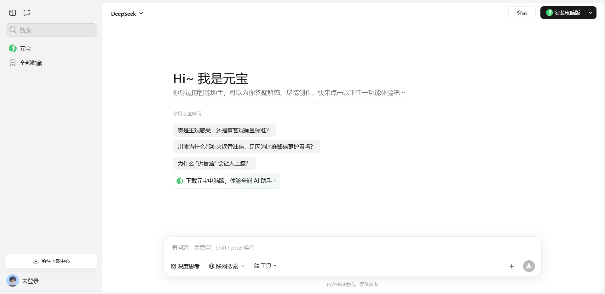Click the Yuanbao send button
The image size is (605, 294).
point(529,266)
